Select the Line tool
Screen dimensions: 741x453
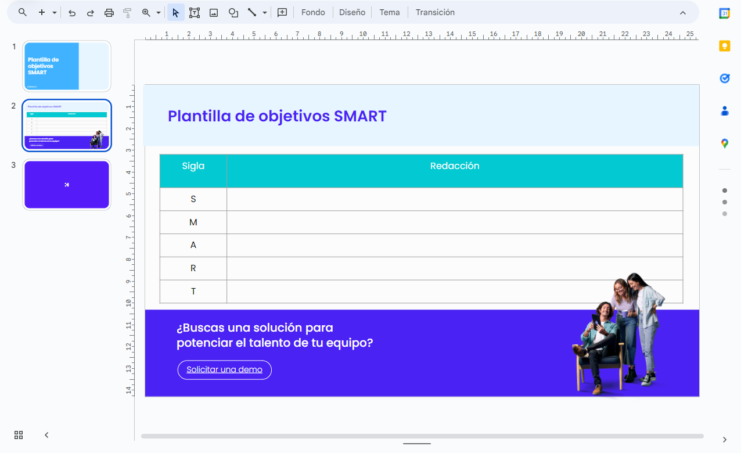(x=252, y=12)
